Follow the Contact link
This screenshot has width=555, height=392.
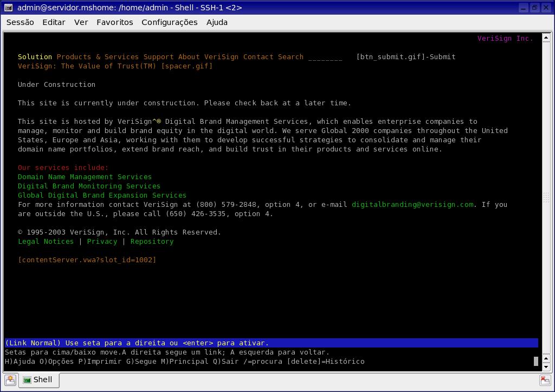[259, 56]
